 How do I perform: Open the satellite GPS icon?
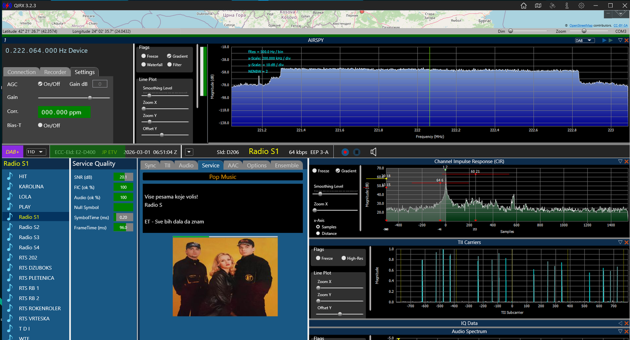[553, 6]
